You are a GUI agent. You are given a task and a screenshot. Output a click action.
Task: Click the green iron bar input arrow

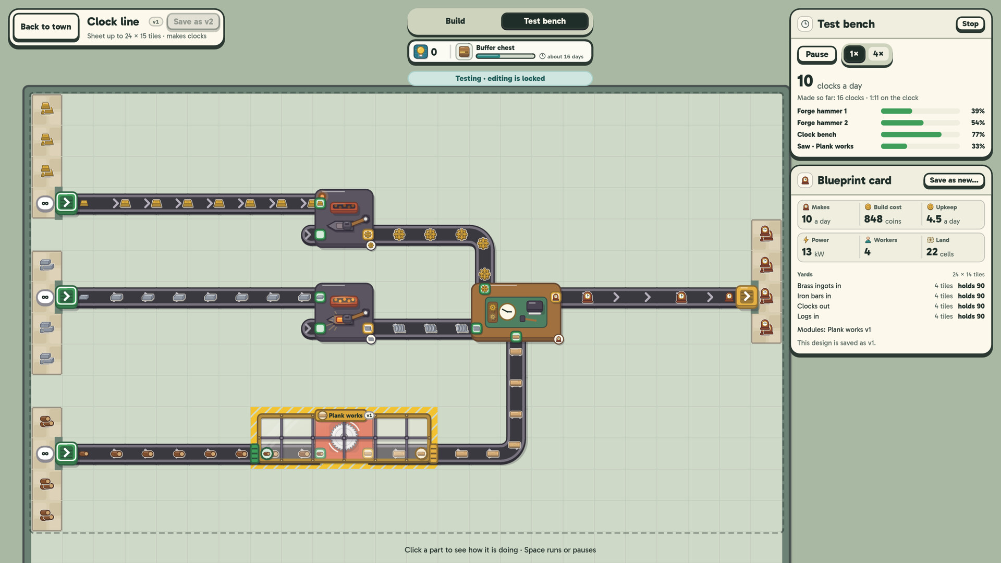coord(67,297)
